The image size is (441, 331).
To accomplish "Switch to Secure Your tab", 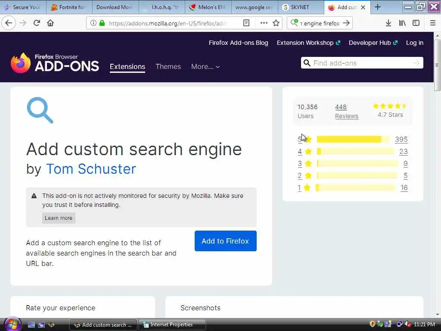I will click(x=23, y=7).
